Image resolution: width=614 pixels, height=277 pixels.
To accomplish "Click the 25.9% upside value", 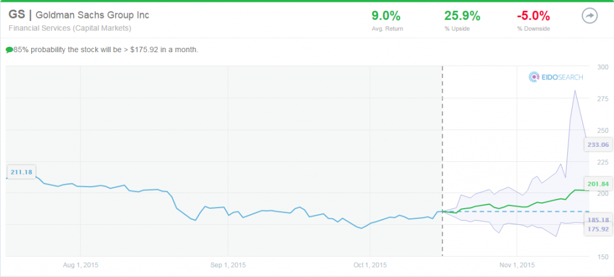I will pyautogui.click(x=462, y=16).
